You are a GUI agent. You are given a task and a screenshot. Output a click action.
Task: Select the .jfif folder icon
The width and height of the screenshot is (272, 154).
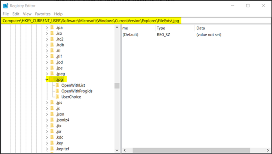coord(52,56)
